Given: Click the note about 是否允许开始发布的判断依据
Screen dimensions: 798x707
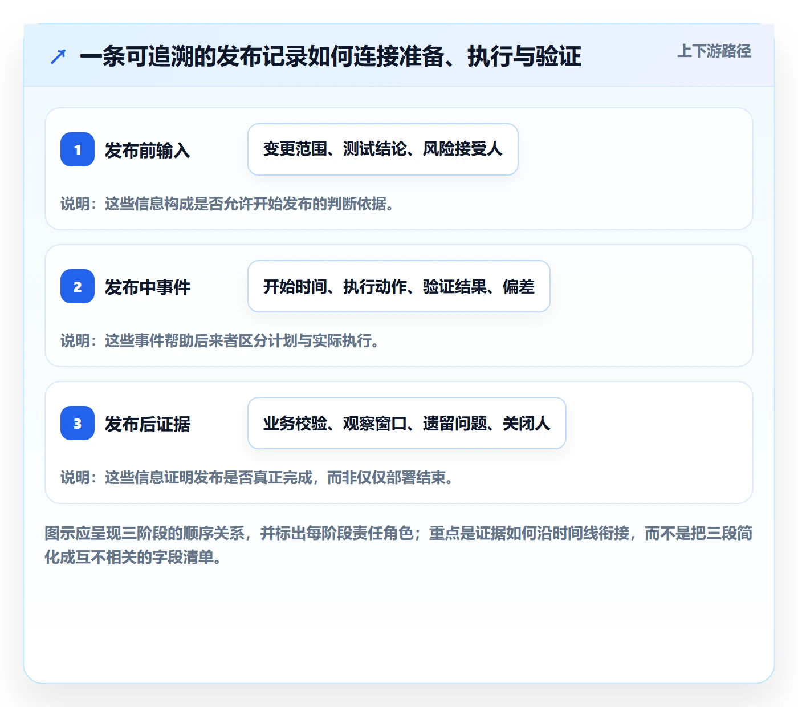Looking at the screenshot, I should (x=227, y=204).
